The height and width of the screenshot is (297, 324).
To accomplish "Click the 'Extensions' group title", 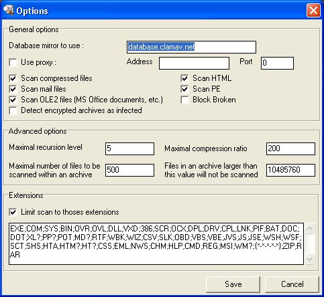I will pyautogui.click(x=26, y=195).
